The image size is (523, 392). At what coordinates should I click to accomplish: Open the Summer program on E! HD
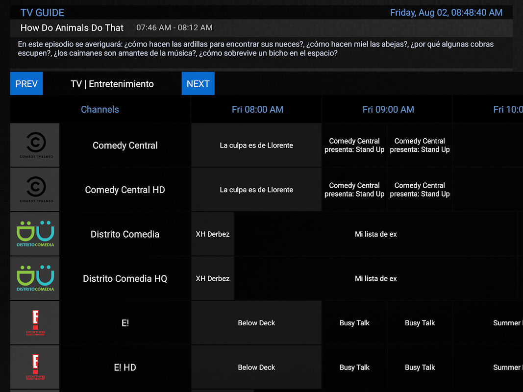[x=488, y=367]
